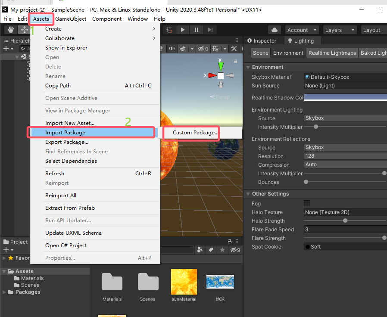Click the Flare Fade Speed field
This screenshot has width=387, height=317.
345,230
